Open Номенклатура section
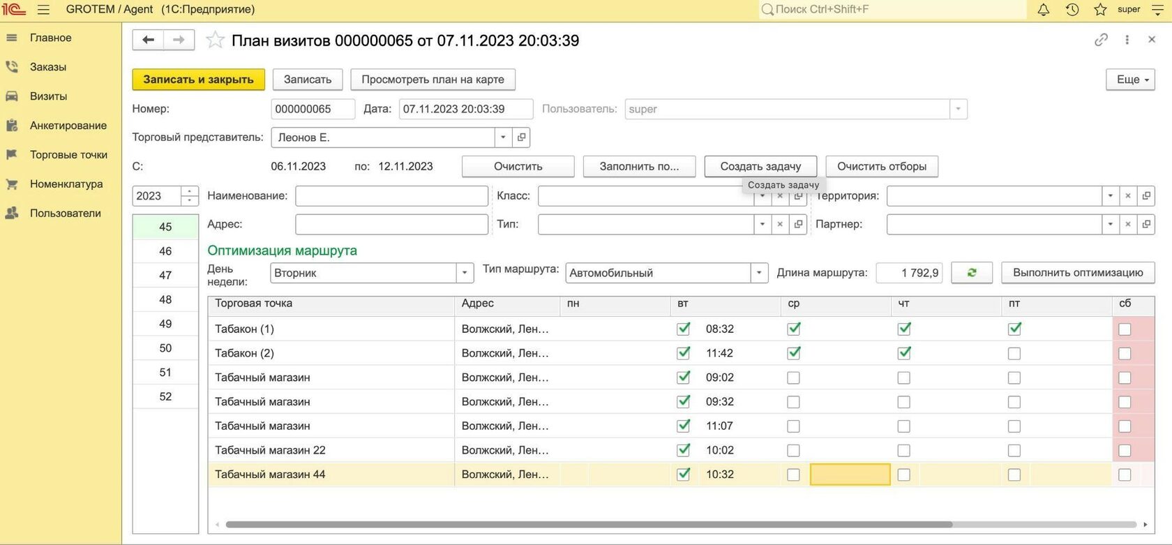This screenshot has height=545, width=1172. coord(66,184)
